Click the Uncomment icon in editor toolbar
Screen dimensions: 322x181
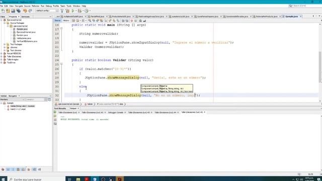(144, 21)
